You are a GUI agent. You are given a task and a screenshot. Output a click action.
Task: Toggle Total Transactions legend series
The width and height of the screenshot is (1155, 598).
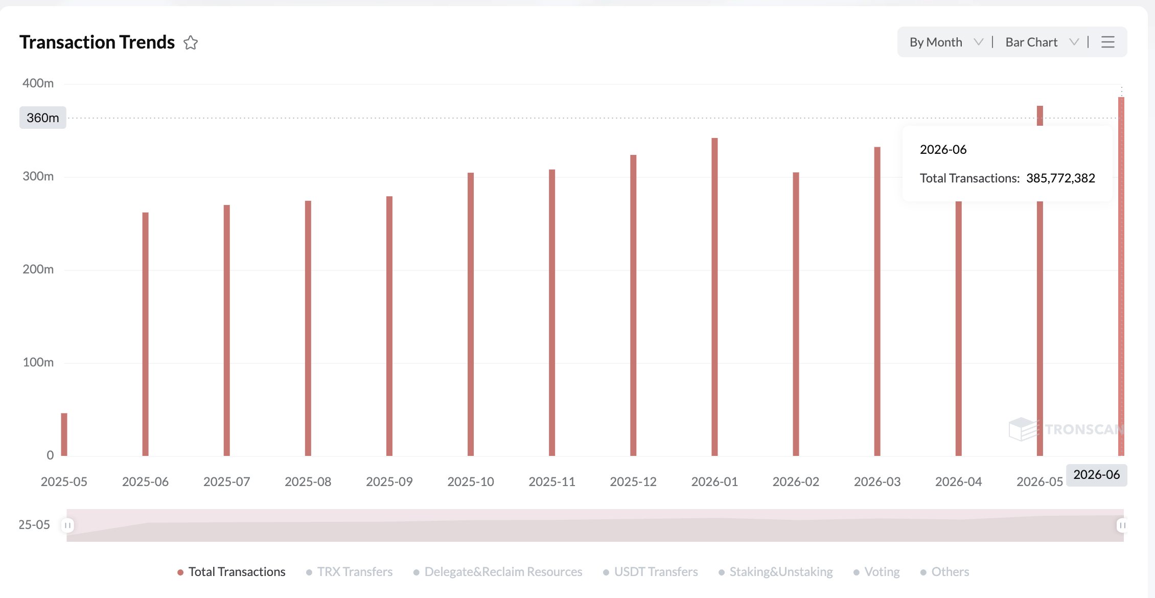pos(231,572)
